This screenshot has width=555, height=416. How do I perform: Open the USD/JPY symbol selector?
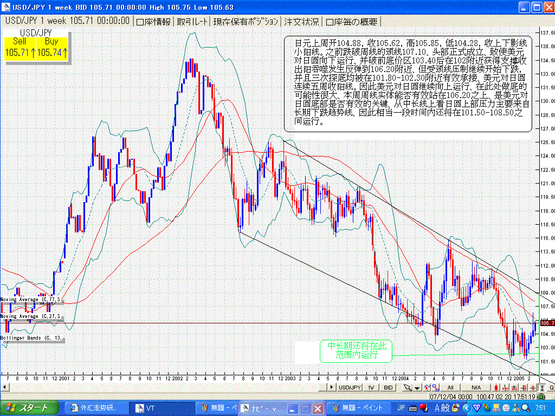[350, 387]
